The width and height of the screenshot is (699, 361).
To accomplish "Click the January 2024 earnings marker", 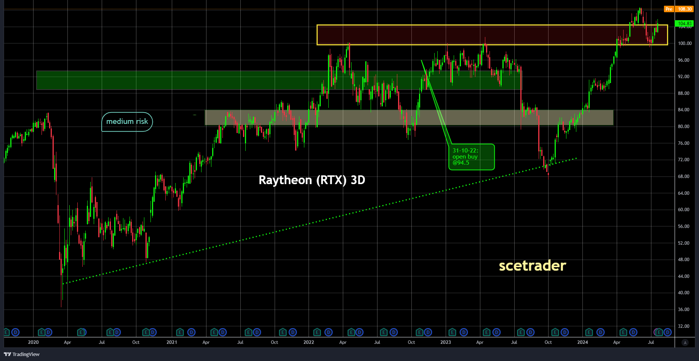I will coord(589,332).
